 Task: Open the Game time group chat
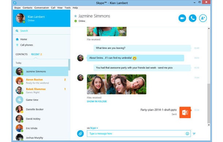[41, 100]
